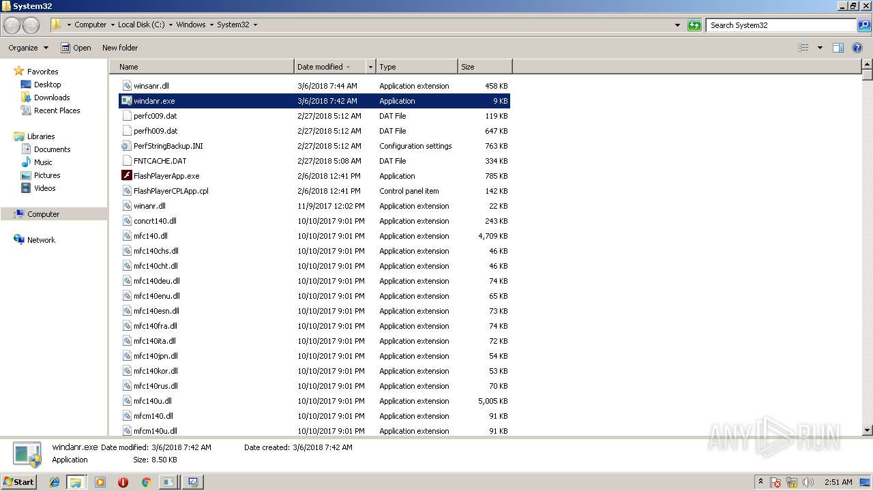Sort by the Size column header

click(485, 67)
